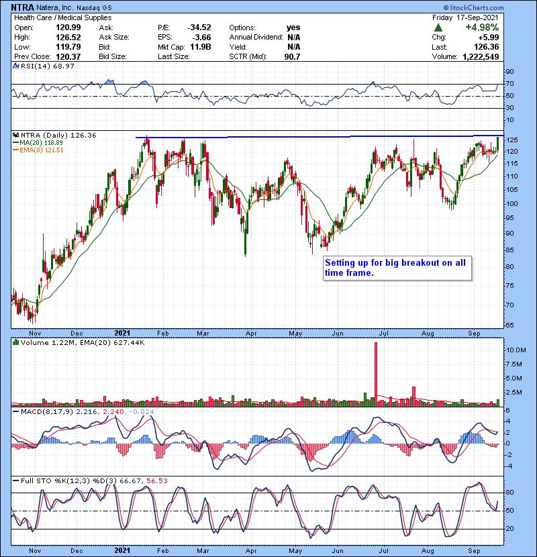Click the Nasdaq GS exchange label
This screenshot has height=557, width=537.
click(x=93, y=7)
